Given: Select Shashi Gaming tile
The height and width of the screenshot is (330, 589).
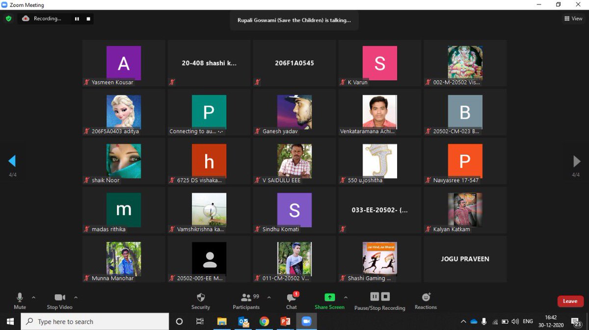Looking at the screenshot, I should click(380, 259).
